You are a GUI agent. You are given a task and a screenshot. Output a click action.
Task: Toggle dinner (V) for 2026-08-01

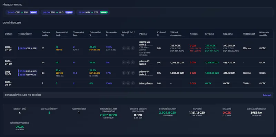pos(133,83)
